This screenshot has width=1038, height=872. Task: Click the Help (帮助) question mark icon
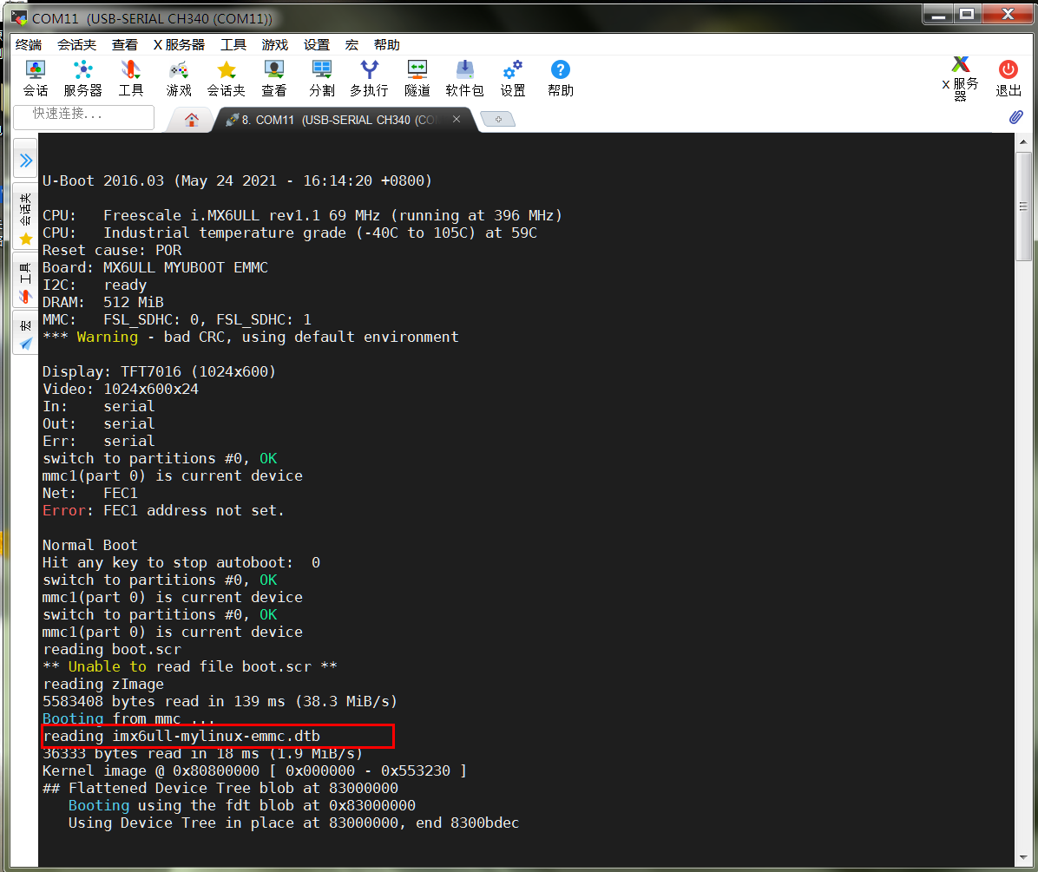pyautogui.click(x=560, y=78)
